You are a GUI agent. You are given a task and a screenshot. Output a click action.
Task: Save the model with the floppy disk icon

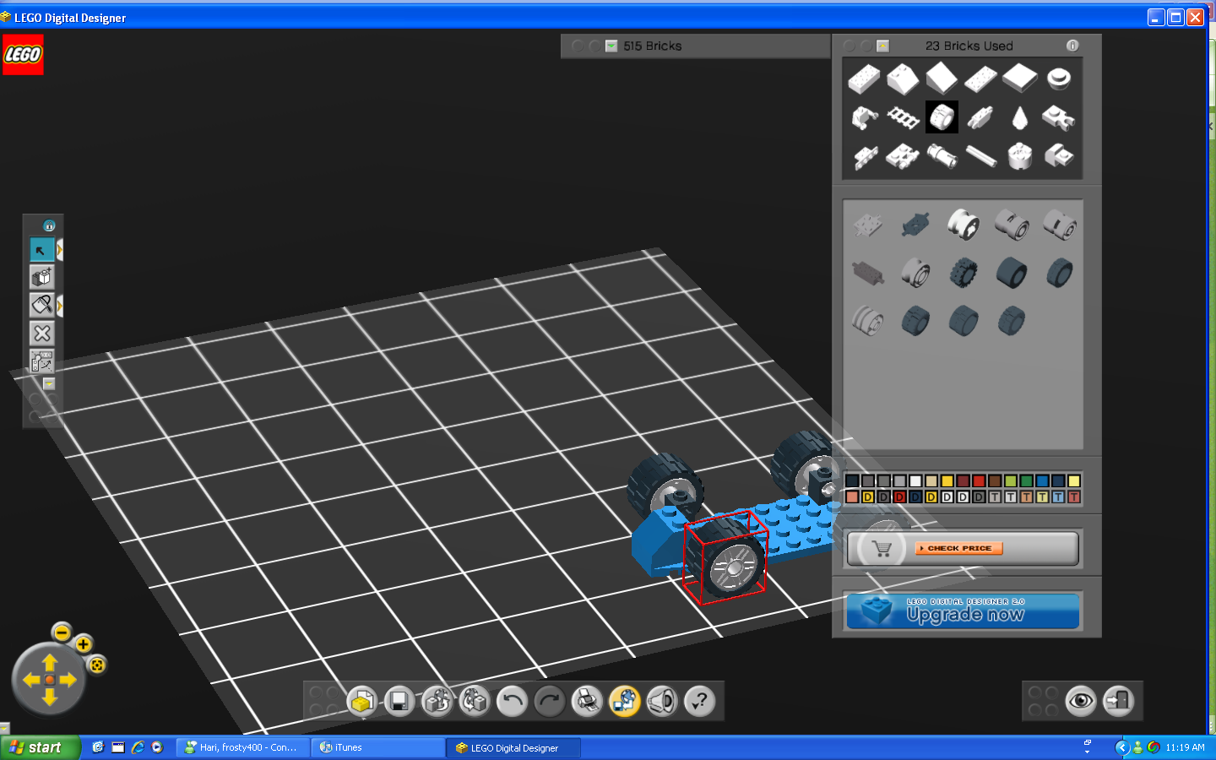tap(399, 701)
